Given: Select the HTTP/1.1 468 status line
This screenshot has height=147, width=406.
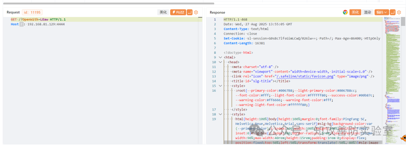Looking at the screenshot, I should coord(235,20).
